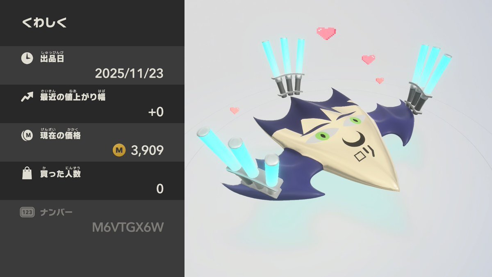Image resolution: width=492 pixels, height=277 pixels.
Task: Click the character's crescent moon mark
Action: pos(351,140)
